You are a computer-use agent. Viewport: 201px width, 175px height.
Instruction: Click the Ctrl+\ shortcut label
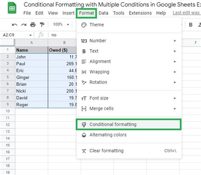170,151
